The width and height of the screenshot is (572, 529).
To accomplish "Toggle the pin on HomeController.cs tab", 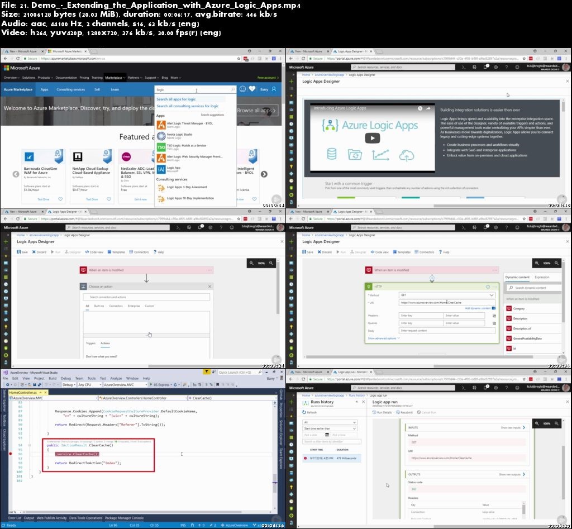I will pyautogui.click(x=40, y=392).
